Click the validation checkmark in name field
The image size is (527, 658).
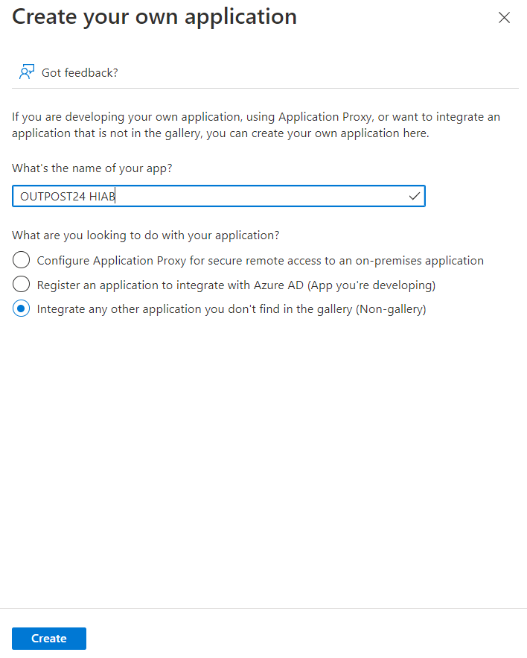pos(415,196)
